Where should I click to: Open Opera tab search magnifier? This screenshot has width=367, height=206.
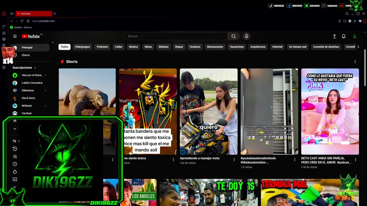click(347, 14)
